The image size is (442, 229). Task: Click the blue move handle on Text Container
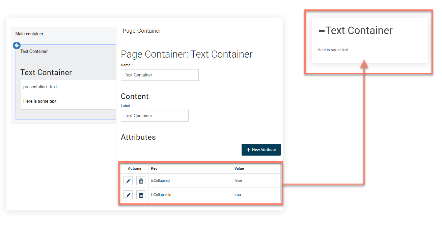coord(17,45)
